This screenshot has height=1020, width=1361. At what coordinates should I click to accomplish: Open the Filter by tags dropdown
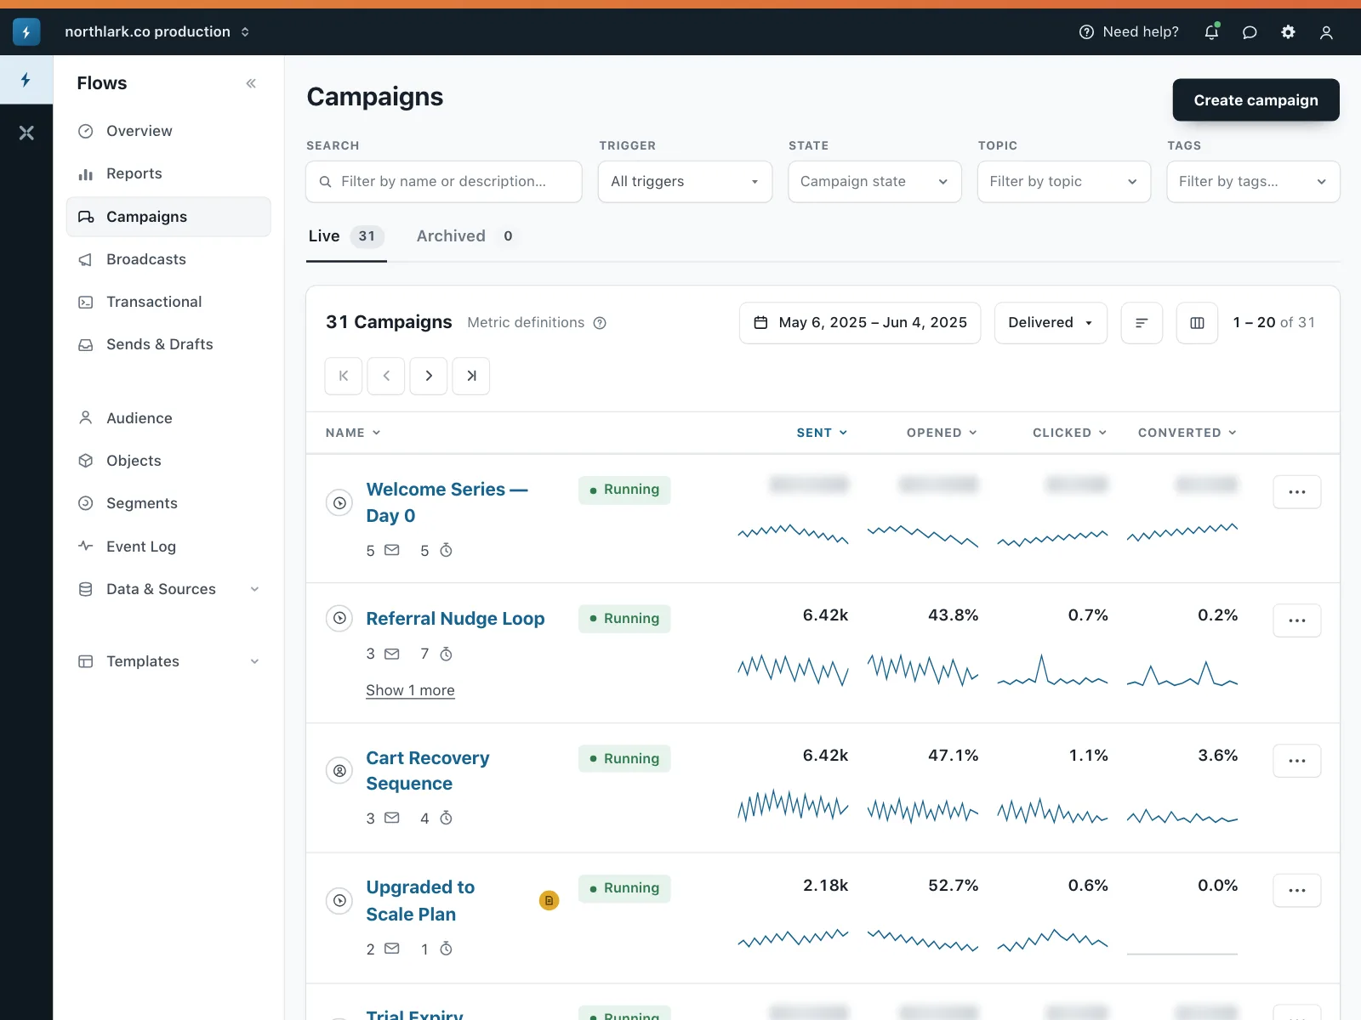1254,182
